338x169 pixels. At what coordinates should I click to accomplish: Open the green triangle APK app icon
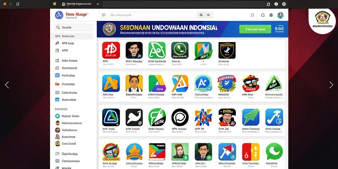(x=274, y=83)
